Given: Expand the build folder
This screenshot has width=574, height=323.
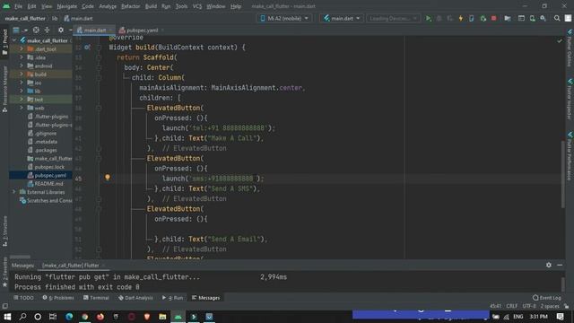Looking at the screenshot, I should click(22, 74).
